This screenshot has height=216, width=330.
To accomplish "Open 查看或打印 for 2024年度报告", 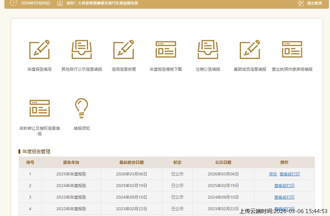I will tap(284, 186).
